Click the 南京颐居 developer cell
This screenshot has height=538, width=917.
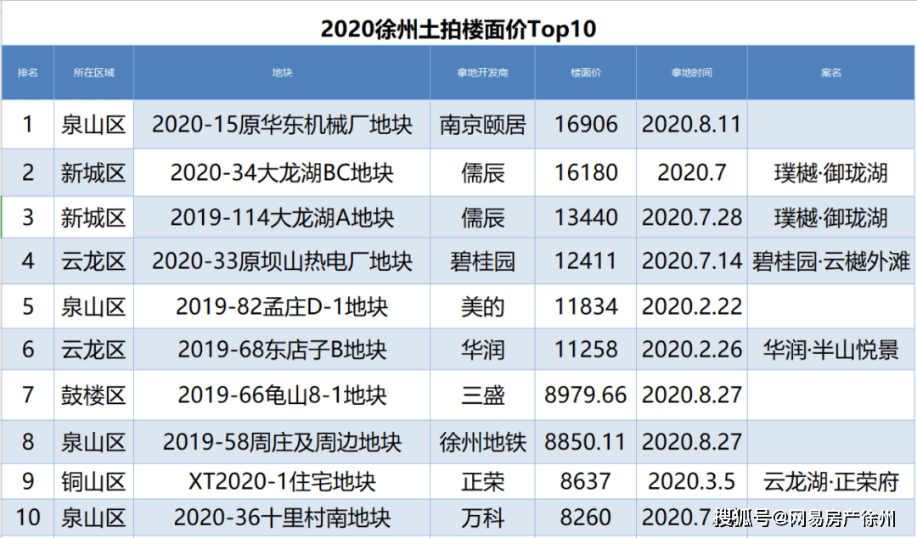pos(482,125)
